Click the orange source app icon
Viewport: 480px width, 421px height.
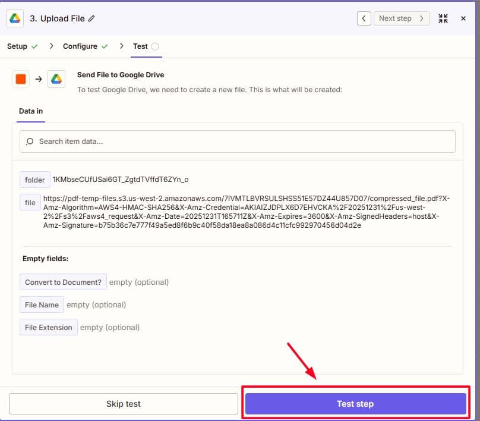pyautogui.click(x=21, y=79)
